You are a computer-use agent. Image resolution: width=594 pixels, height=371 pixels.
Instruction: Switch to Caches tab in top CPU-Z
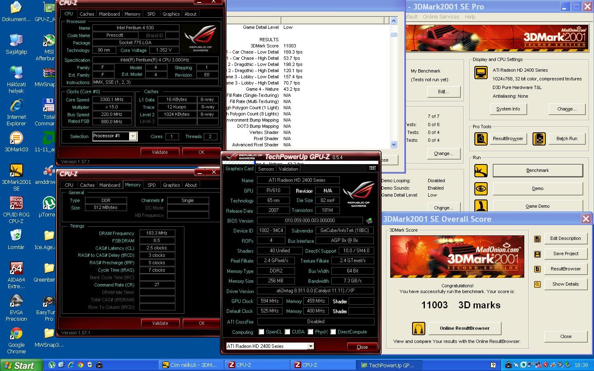[87, 14]
